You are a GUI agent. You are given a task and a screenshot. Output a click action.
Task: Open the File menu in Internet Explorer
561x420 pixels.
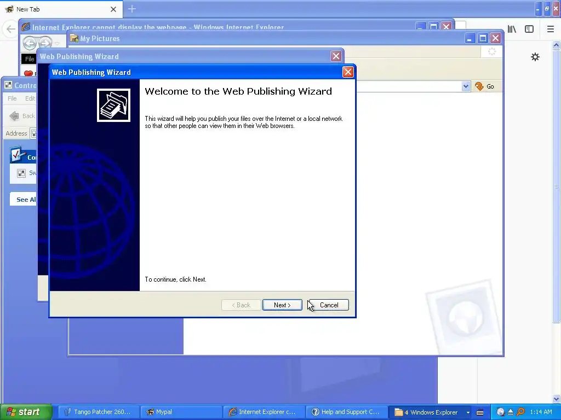click(x=30, y=59)
